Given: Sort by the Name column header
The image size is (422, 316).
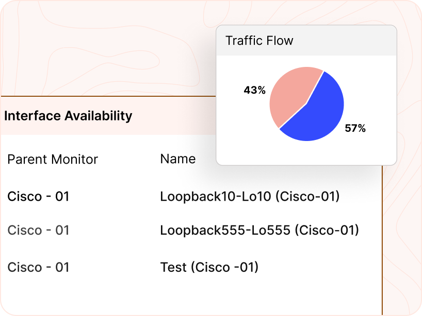Looking at the screenshot, I should tap(177, 159).
